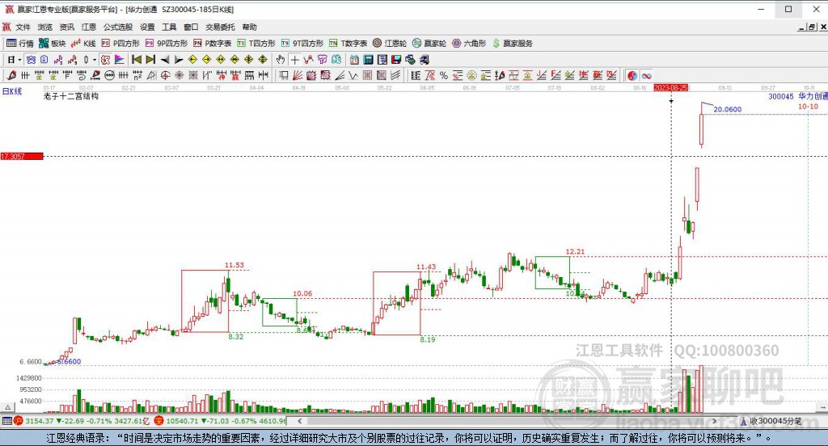This screenshot has width=828, height=446.
Task: Click the volume pane up-triangle button
Action: pos(7,407)
